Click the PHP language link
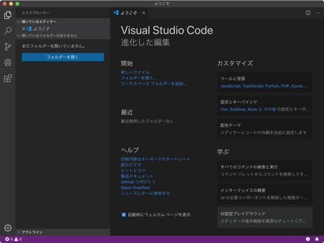The image size is (324, 243). click(x=285, y=86)
